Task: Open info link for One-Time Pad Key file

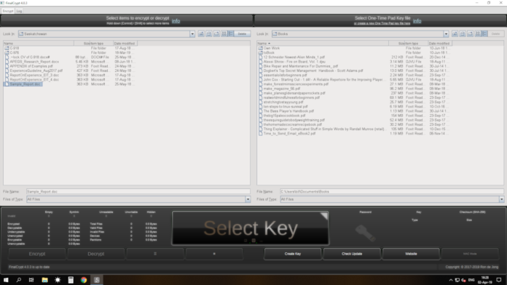Action: [x=417, y=21]
